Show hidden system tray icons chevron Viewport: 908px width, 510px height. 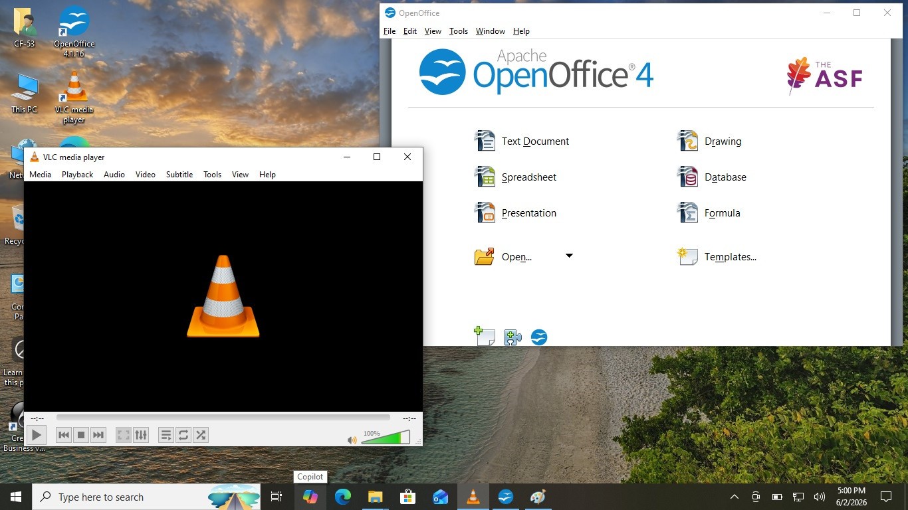(735, 497)
